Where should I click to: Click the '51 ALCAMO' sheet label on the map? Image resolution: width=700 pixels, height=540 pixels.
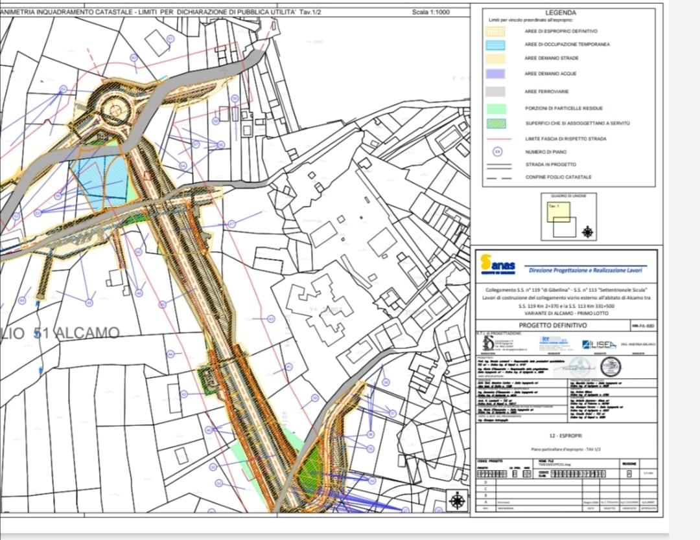click(x=76, y=333)
